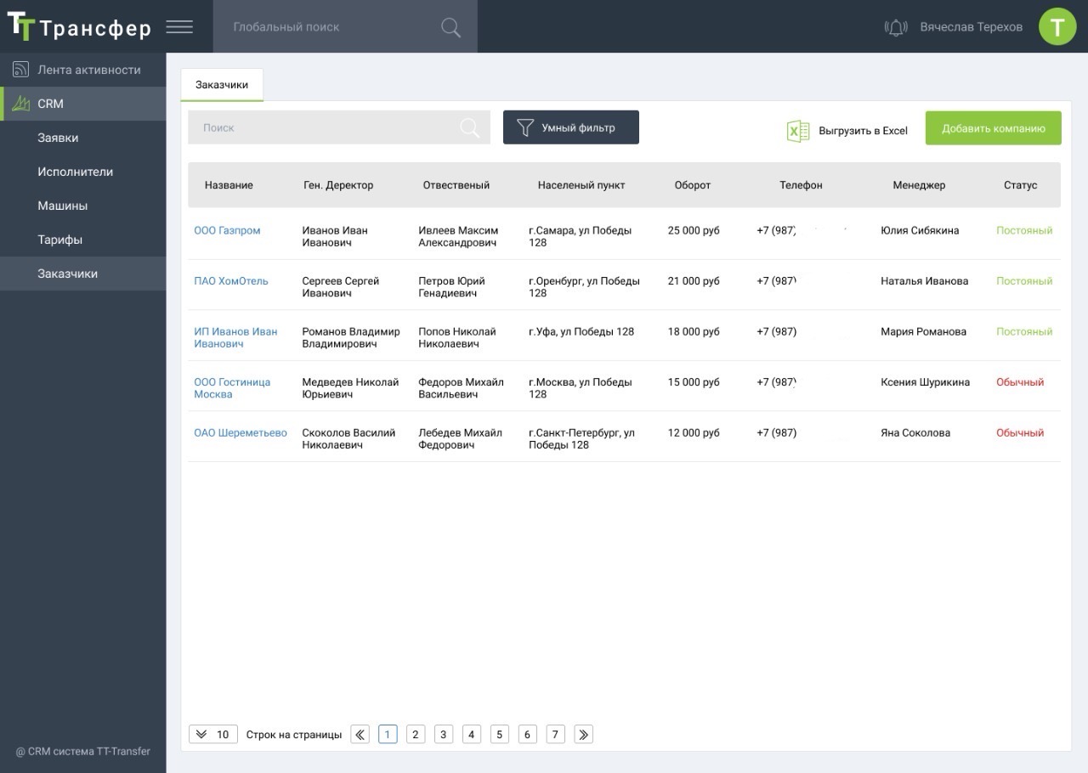Open the Умный фильтр smart filter
The image size is (1088, 773).
pyautogui.click(x=571, y=128)
